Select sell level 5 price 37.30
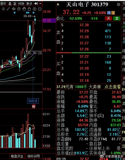 pos(84,25)
